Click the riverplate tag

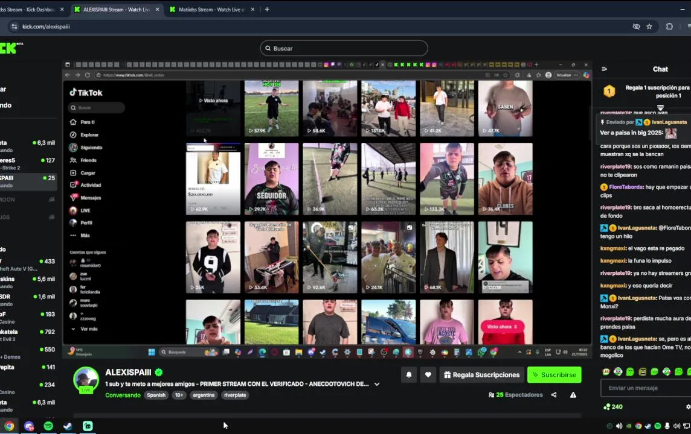pyautogui.click(x=235, y=395)
